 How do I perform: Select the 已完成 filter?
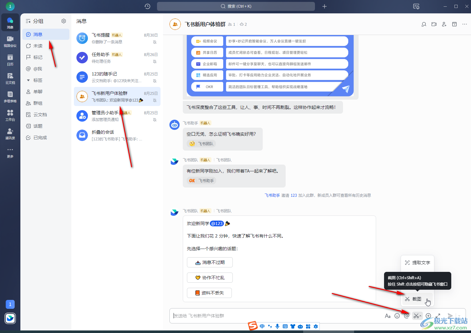46,138
